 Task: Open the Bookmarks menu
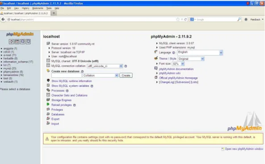click(38, 8)
